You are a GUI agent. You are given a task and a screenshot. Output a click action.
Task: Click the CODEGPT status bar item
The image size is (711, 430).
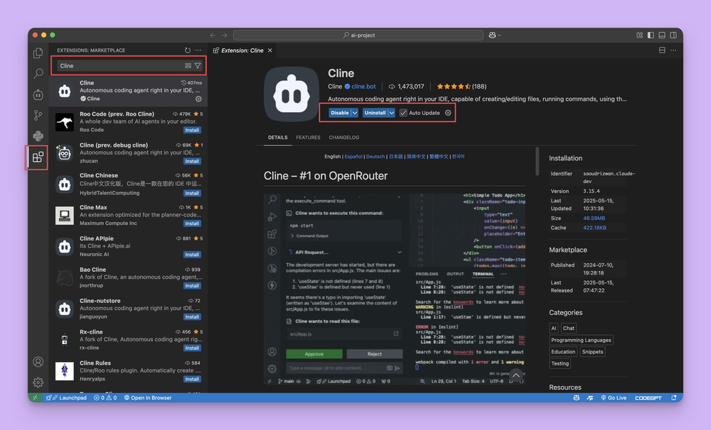point(647,397)
